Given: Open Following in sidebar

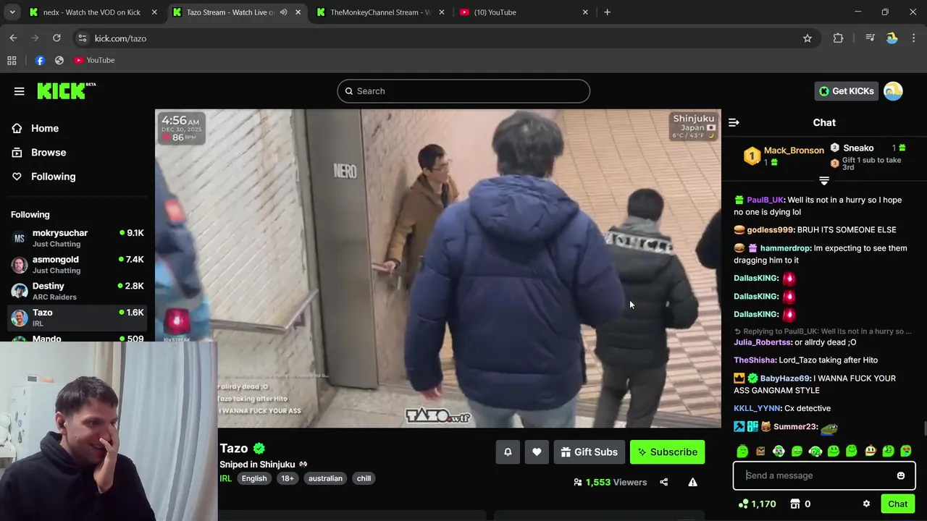Looking at the screenshot, I should pyautogui.click(x=53, y=177).
